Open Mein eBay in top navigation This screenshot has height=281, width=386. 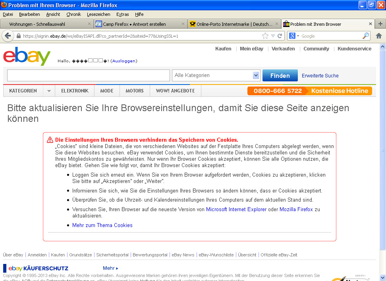tap(251, 49)
